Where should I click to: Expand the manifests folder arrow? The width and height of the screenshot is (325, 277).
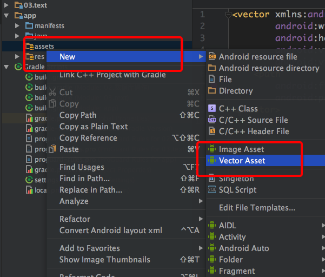click(17, 26)
